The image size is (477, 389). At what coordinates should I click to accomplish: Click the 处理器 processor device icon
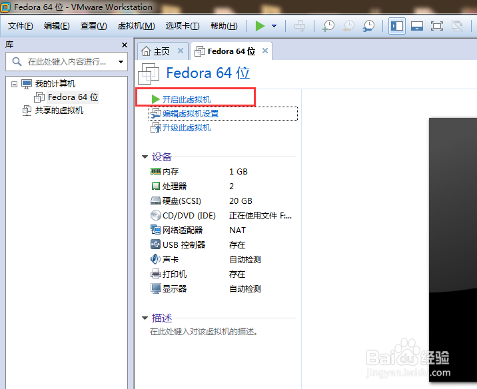click(x=156, y=186)
